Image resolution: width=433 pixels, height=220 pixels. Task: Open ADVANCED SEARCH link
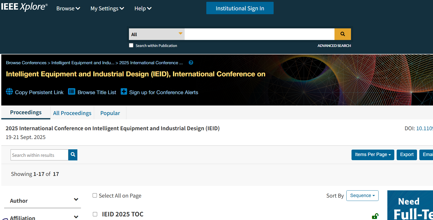(x=334, y=46)
